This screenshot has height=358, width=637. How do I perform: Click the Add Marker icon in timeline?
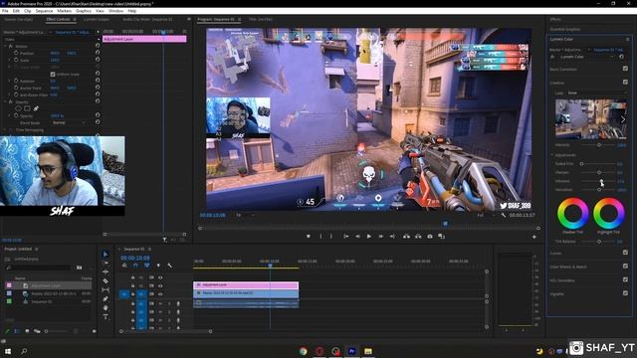click(x=158, y=266)
